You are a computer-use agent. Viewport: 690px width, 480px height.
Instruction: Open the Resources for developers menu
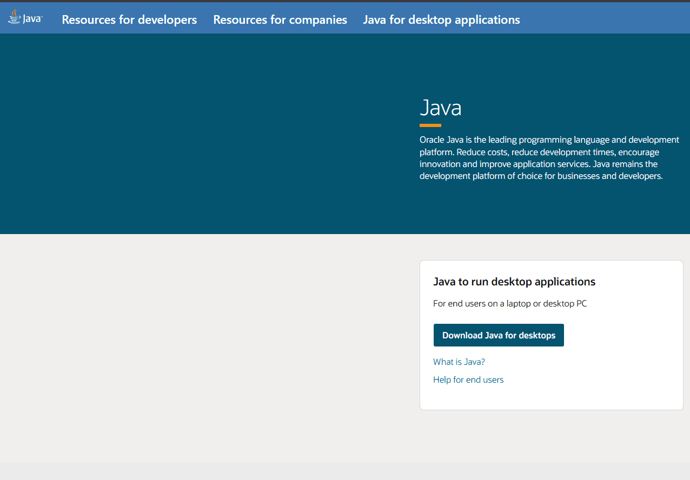(x=129, y=20)
